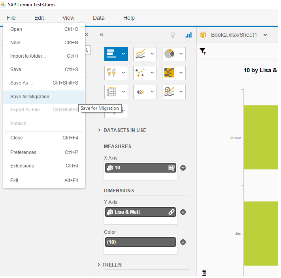
Task: Select the Lisa & Matt dimension chip
Action: pos(140,212)
